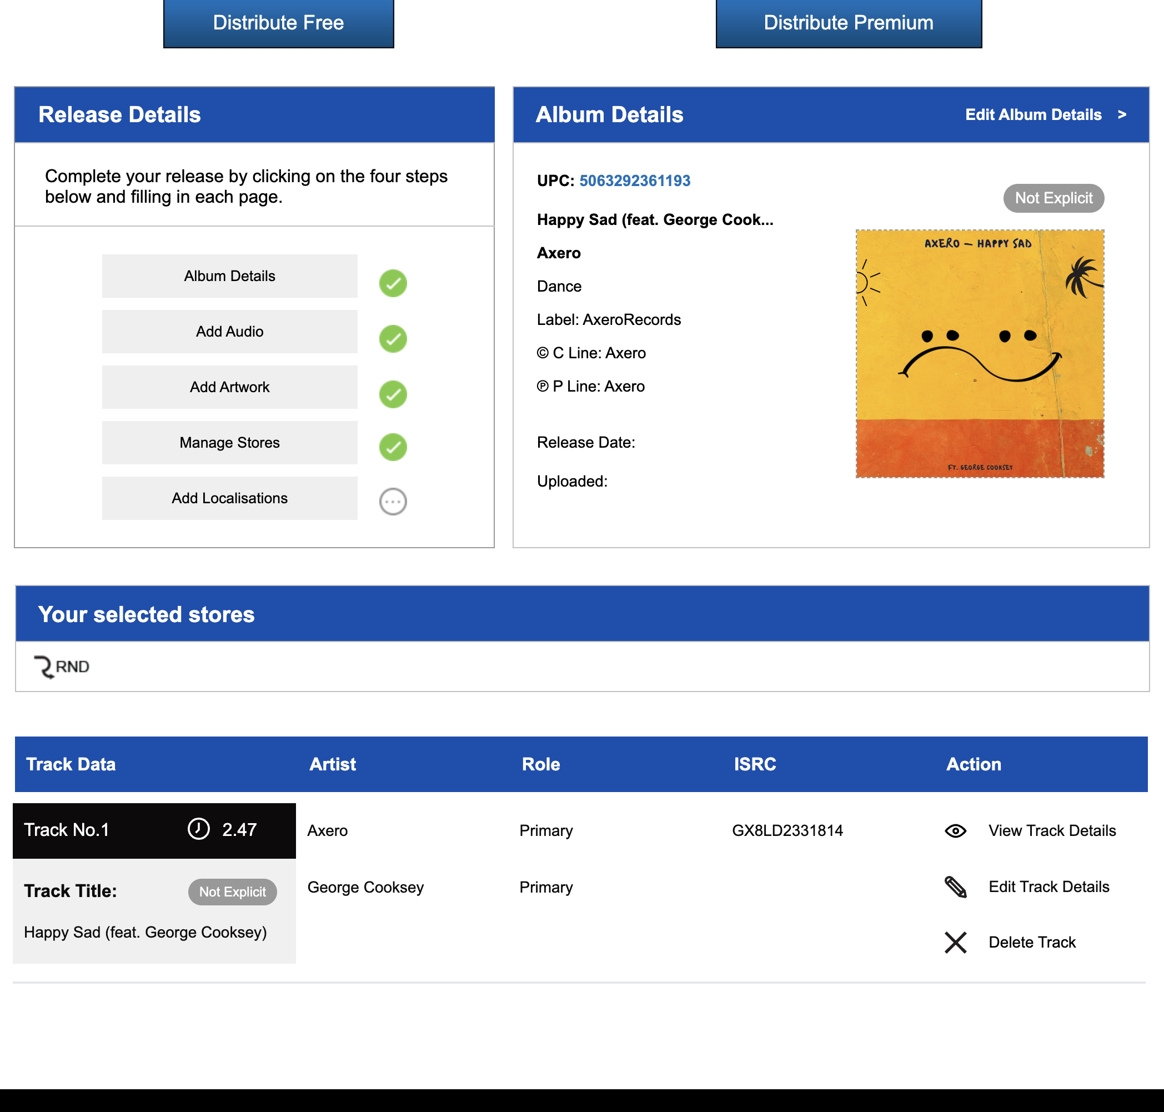This screenshot has width=1164, height=1112.
Task: Click the arrow next to Edit Album Details
Action: (x=1121, y=114)
